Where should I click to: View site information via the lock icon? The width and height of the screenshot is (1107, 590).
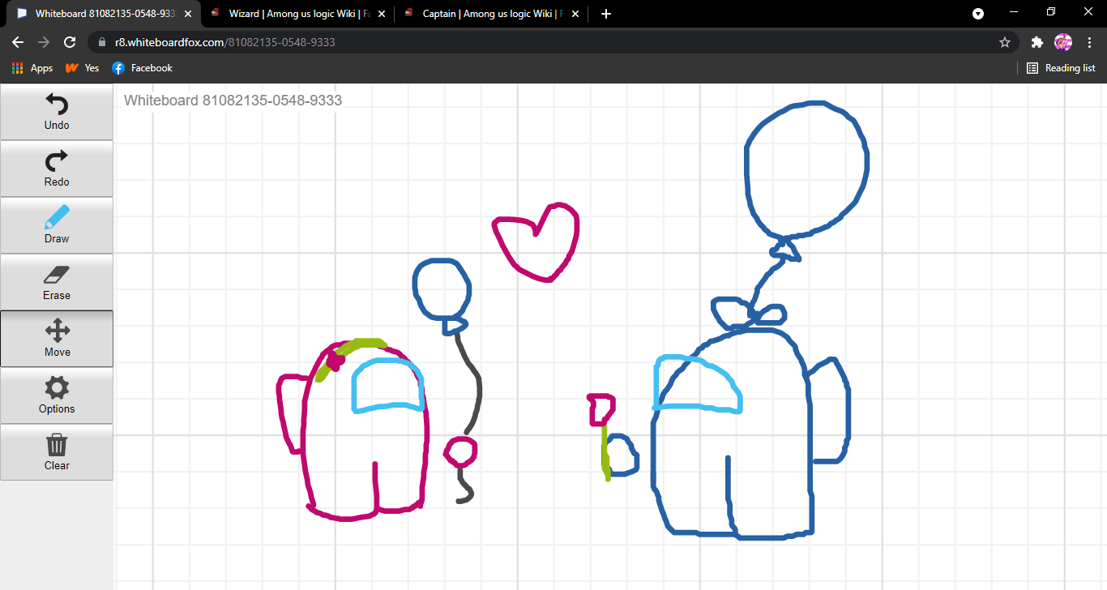click(x=102, y=42)
